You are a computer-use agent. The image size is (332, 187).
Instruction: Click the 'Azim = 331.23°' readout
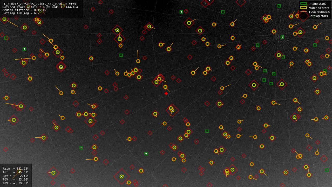click(x=16, y=169)
